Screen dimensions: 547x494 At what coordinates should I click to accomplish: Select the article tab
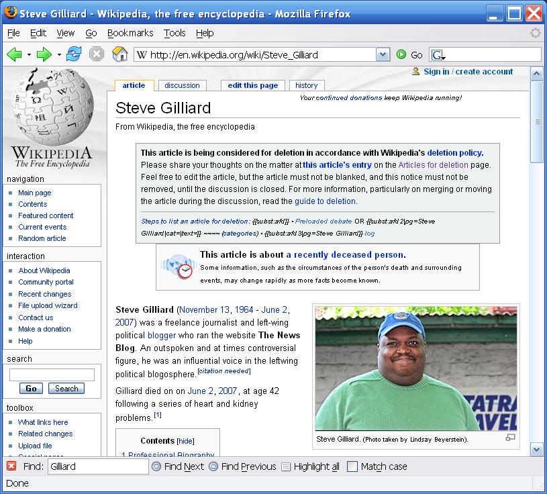134,85
